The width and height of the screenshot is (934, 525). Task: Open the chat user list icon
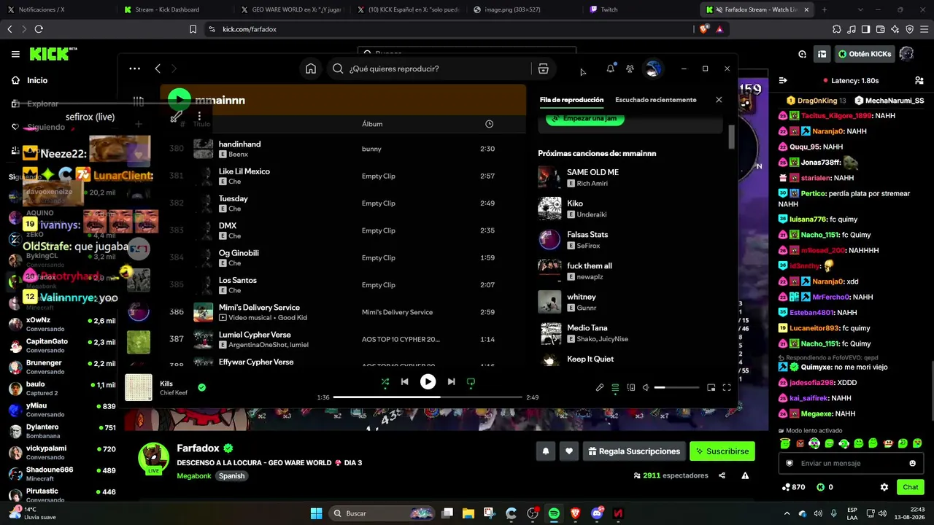pyautogui.click(x=919, y=80)
